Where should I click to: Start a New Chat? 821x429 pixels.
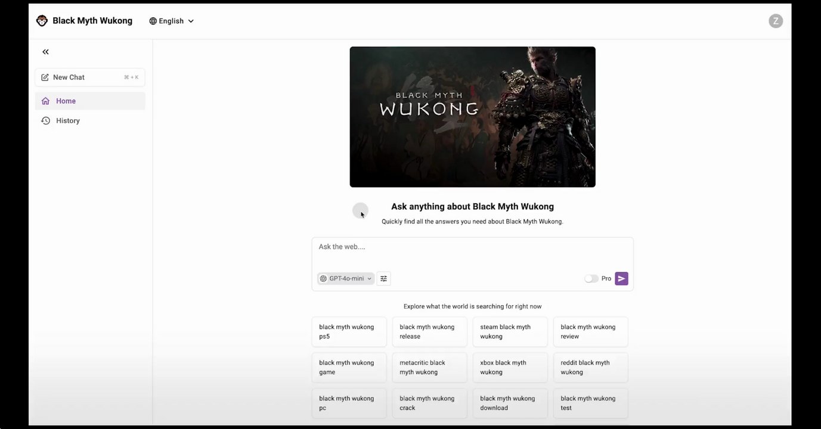pyautogui.click(x=90, y=77)
